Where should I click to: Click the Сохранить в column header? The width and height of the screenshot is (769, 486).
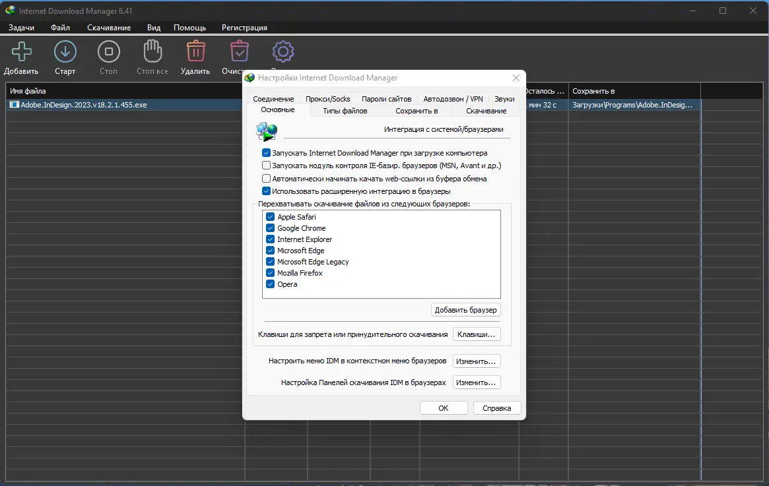click(x=634, y=91)
